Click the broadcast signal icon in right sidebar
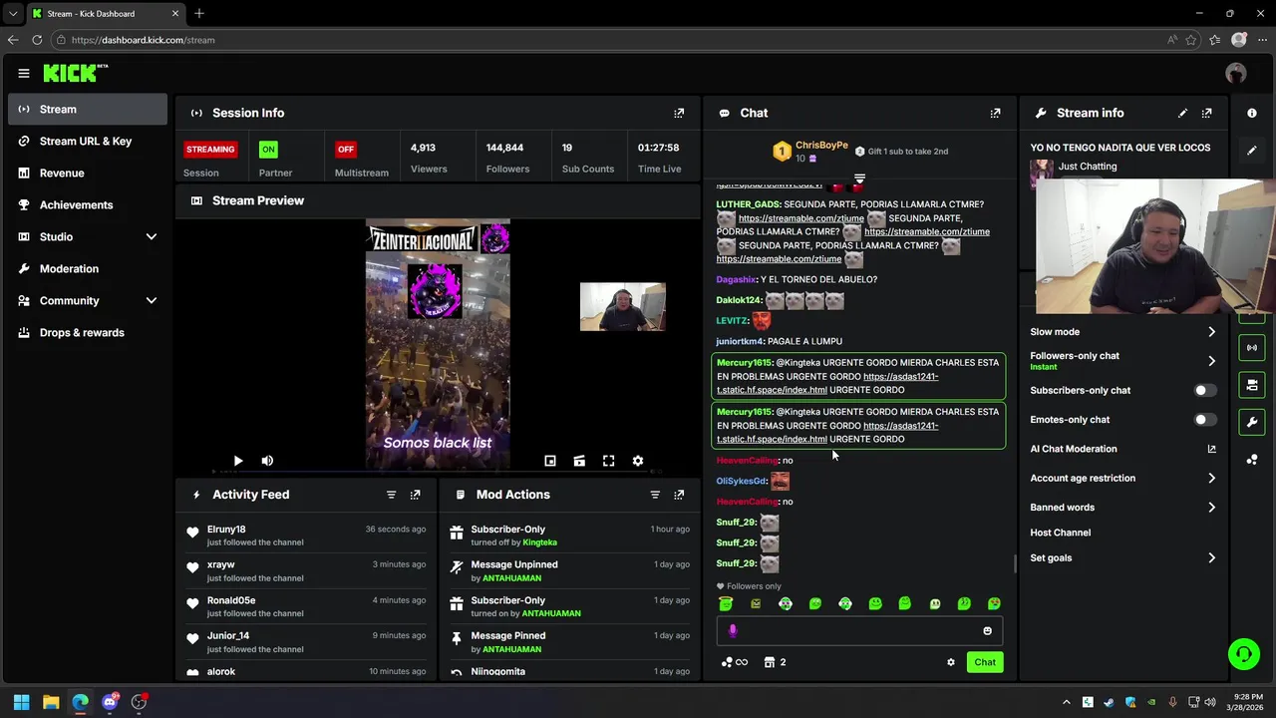 1252,347
